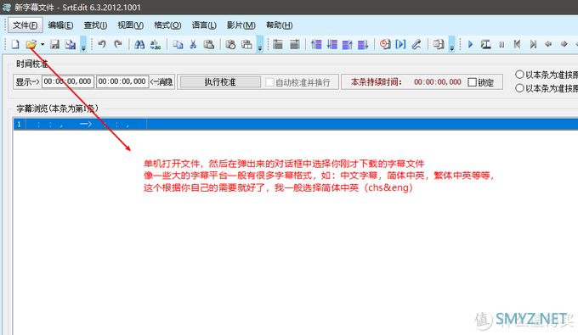Click the clipboard-with-grid paste icon
This screenshot has height=335, width=578.
tap(246, 44)
